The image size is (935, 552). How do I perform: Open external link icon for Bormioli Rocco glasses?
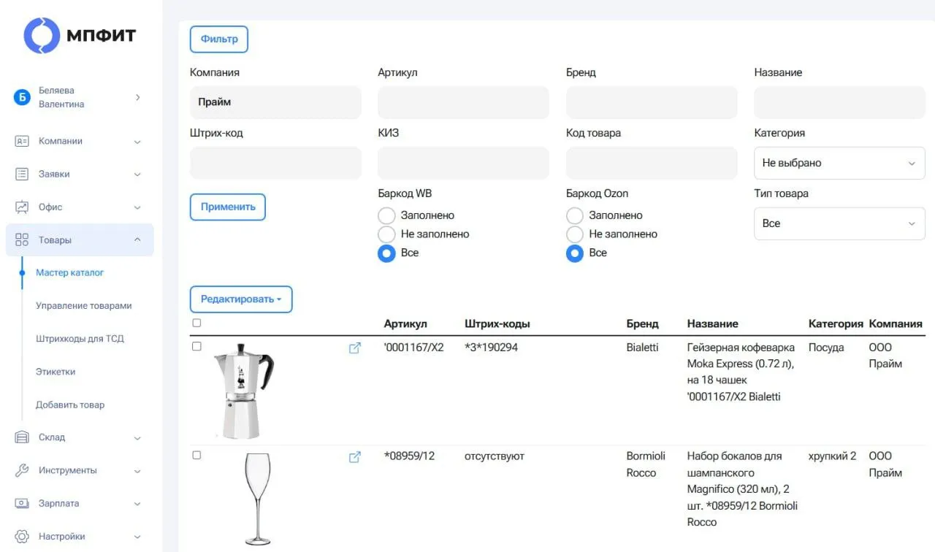tap(355, 457)
